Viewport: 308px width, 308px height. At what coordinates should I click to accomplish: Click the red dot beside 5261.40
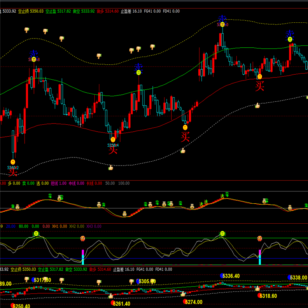[113, 303]
